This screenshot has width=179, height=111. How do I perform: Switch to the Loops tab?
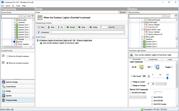[x=170, y=59]
